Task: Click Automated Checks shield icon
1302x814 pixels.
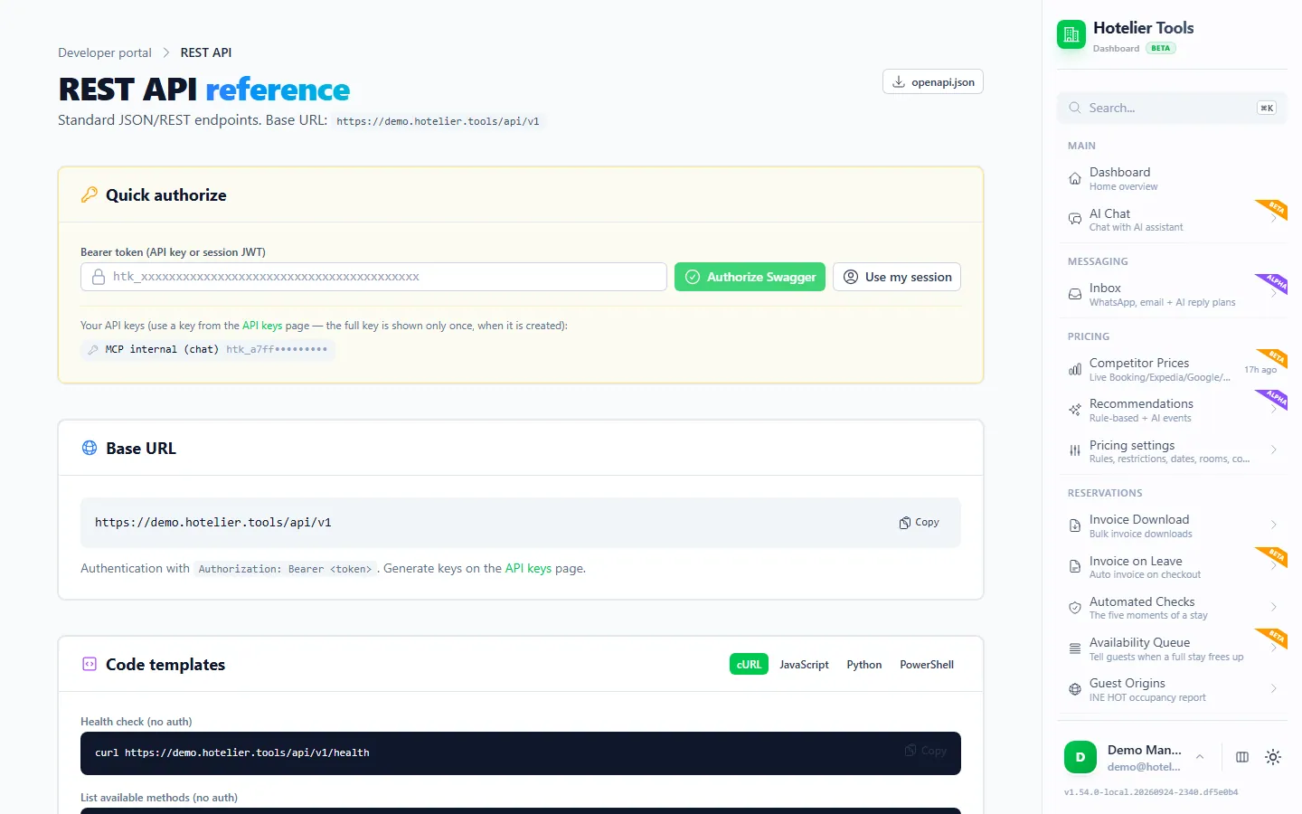Action: pos(1075,608)
